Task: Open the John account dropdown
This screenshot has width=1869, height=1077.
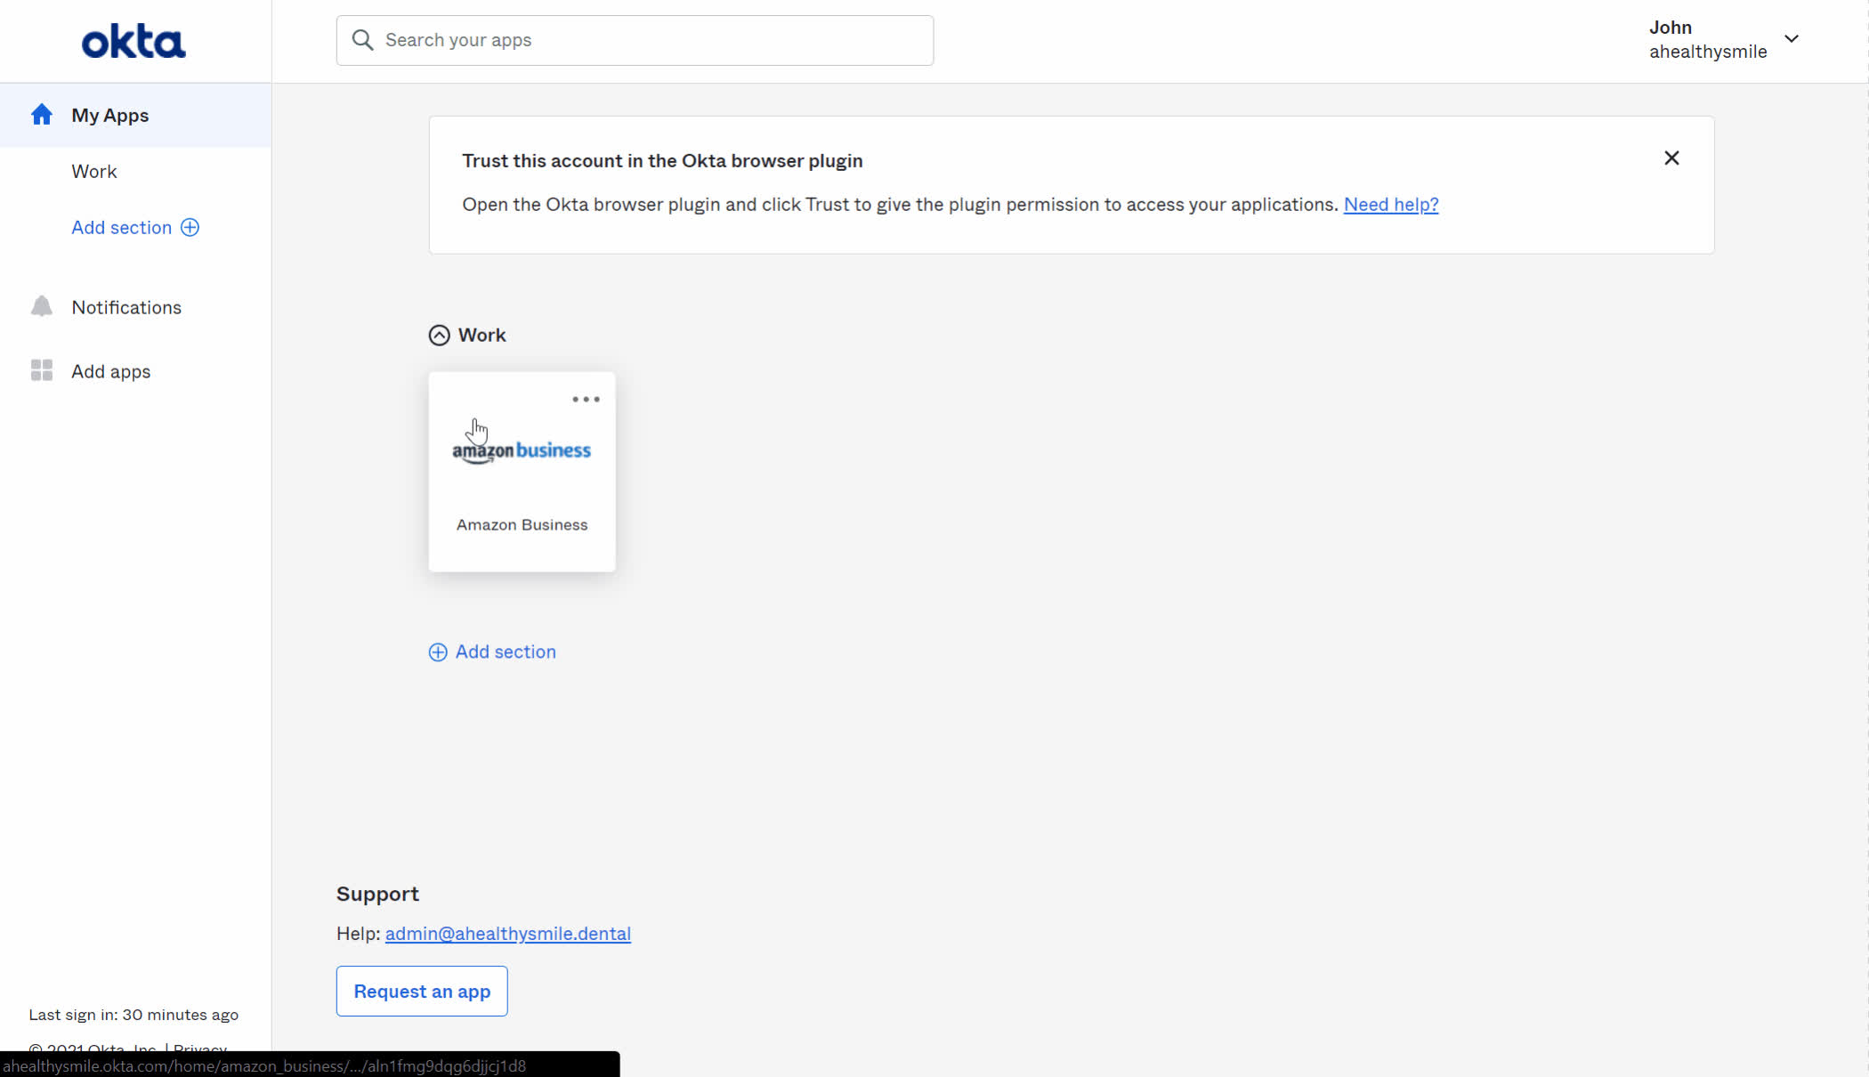Action: click(1723, 40)
